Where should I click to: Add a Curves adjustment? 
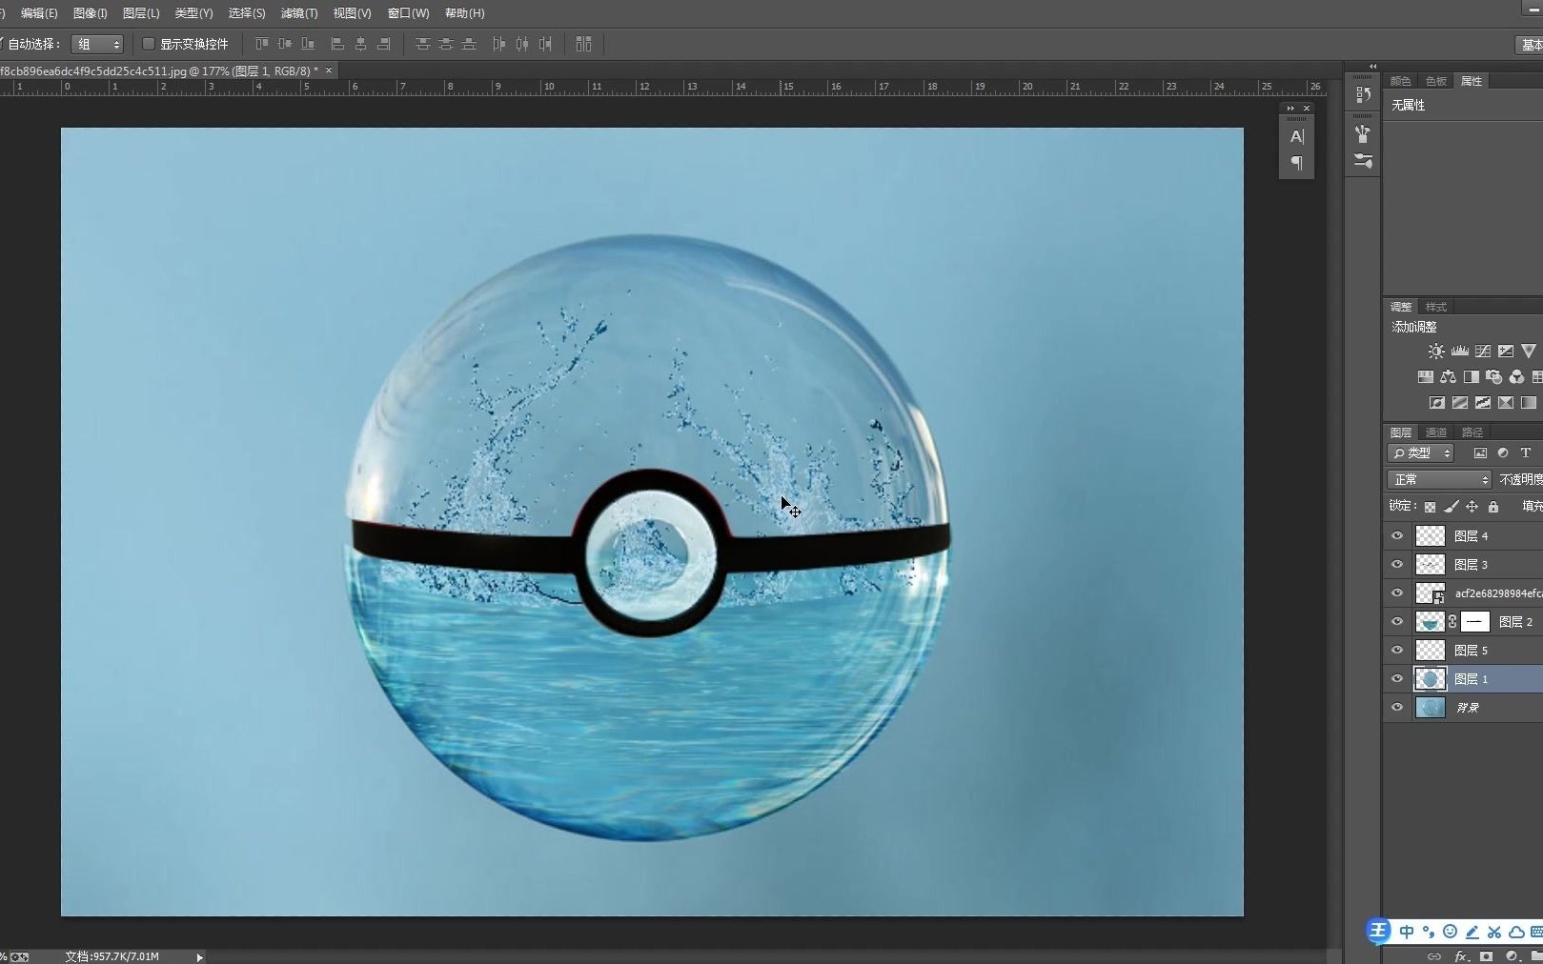click(x=1483, y=351)
